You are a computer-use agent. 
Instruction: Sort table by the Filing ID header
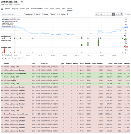[x=44, y=64]
